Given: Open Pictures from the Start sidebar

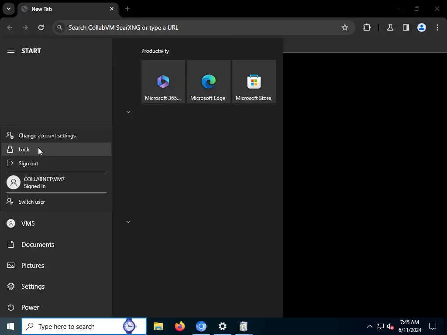Looking at the screenshot, I should click(56, 266).
